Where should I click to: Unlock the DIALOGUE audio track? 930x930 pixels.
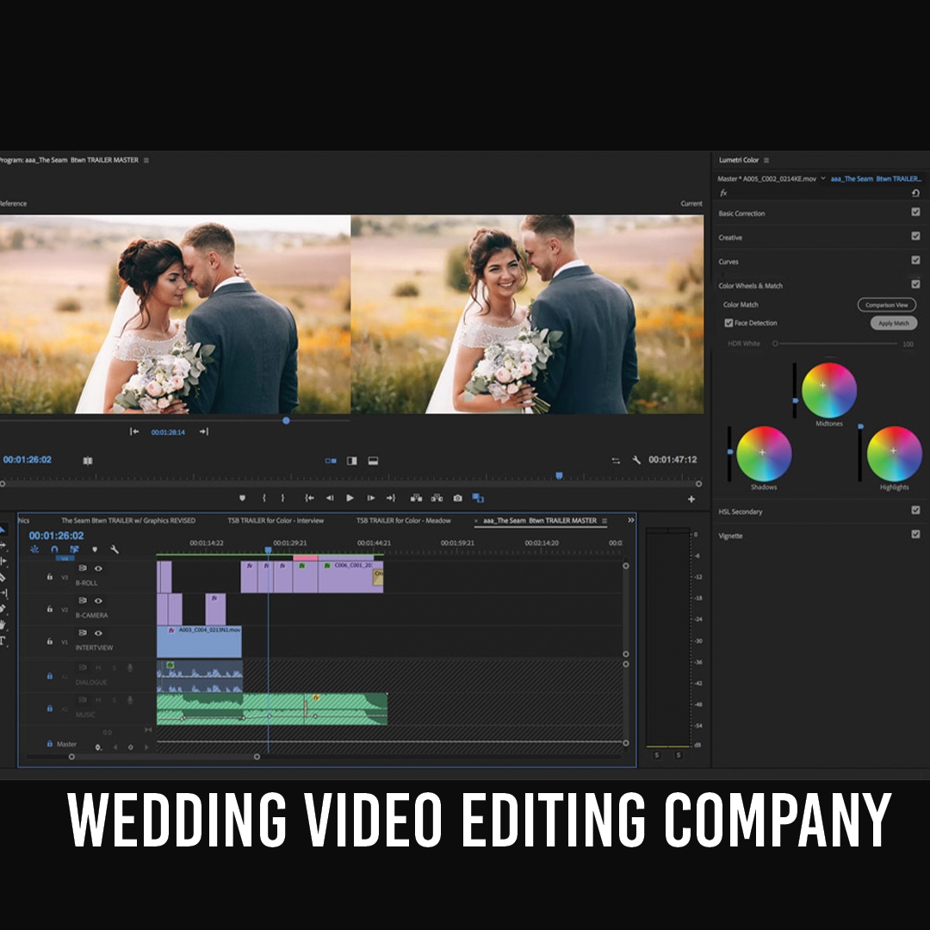click(50, 676)
